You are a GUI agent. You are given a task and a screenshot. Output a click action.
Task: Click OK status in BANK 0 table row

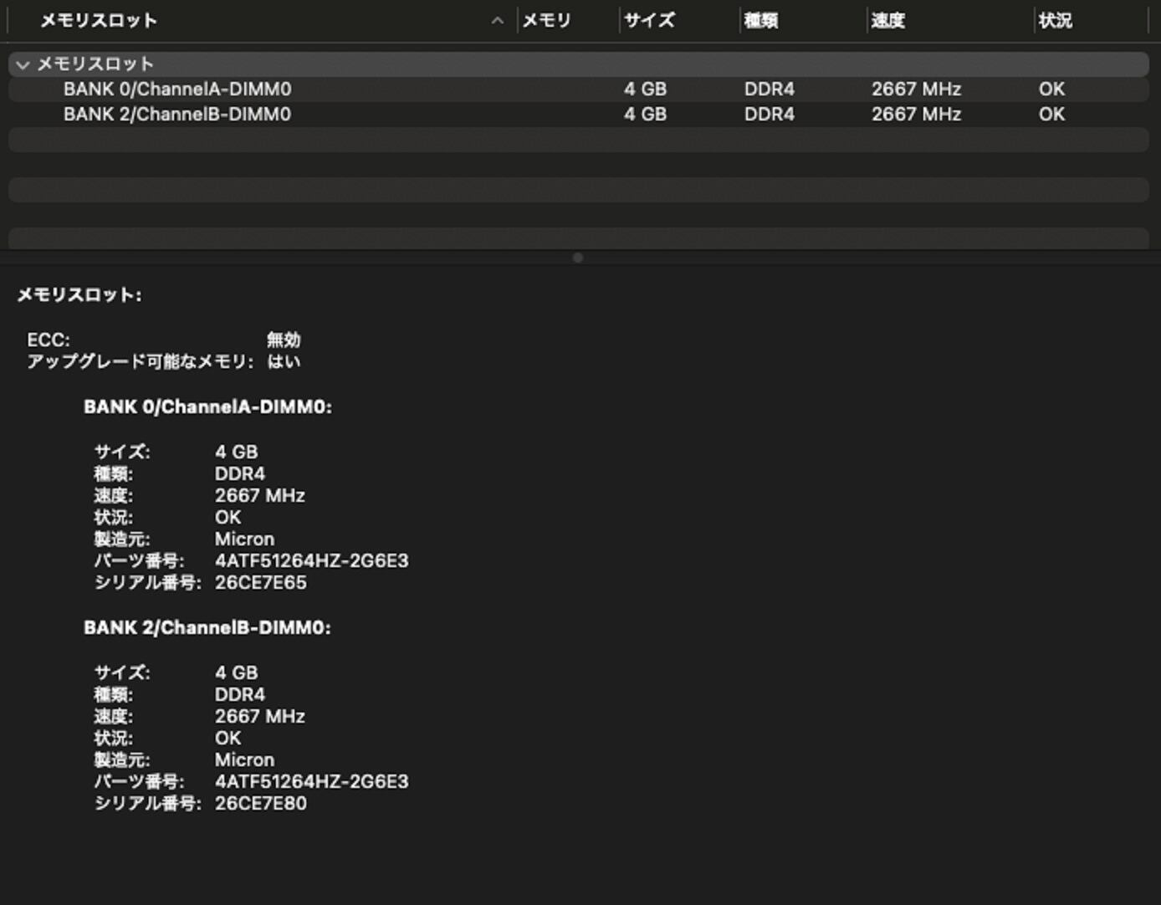point(1051,89)
